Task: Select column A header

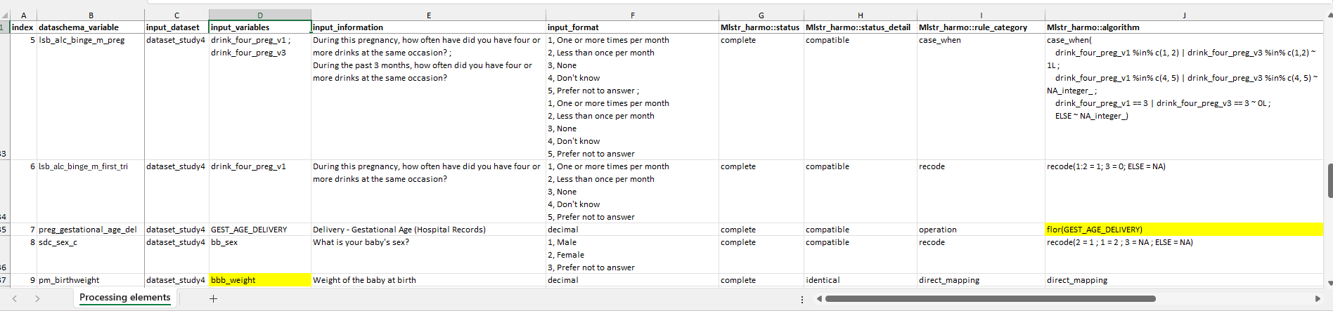Action: click(x=23, y=15)
